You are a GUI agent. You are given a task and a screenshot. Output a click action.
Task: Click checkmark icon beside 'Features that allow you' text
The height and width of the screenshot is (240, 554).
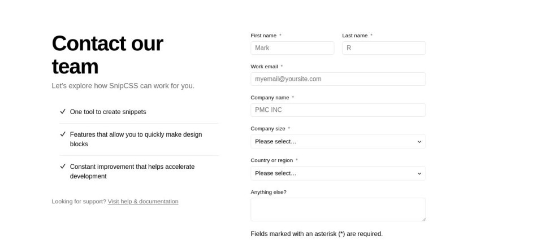(63, 134)
